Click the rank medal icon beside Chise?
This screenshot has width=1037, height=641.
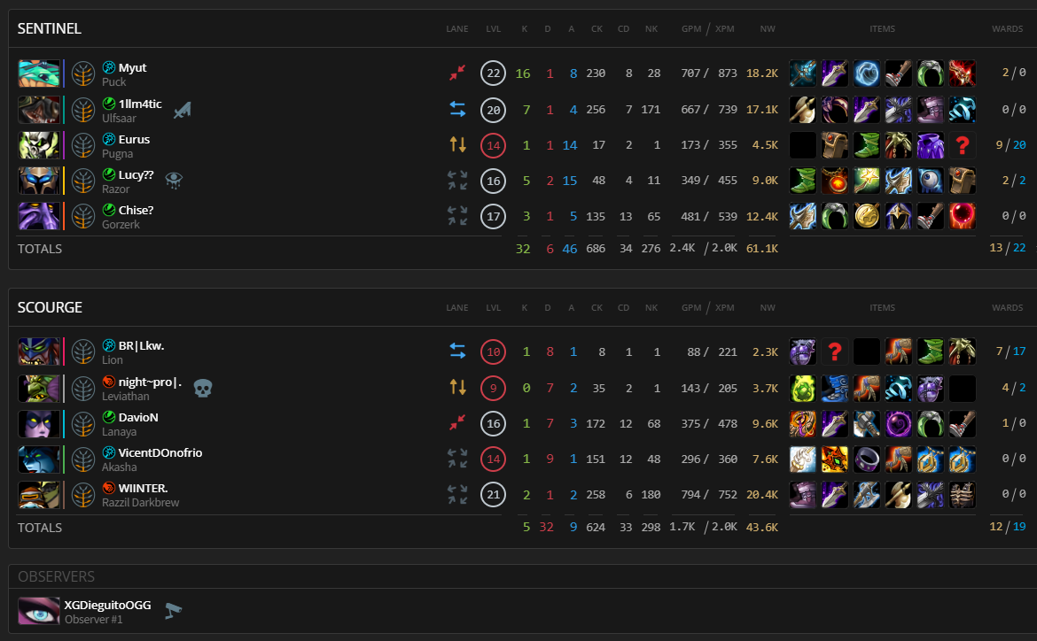tap(83, 216)
